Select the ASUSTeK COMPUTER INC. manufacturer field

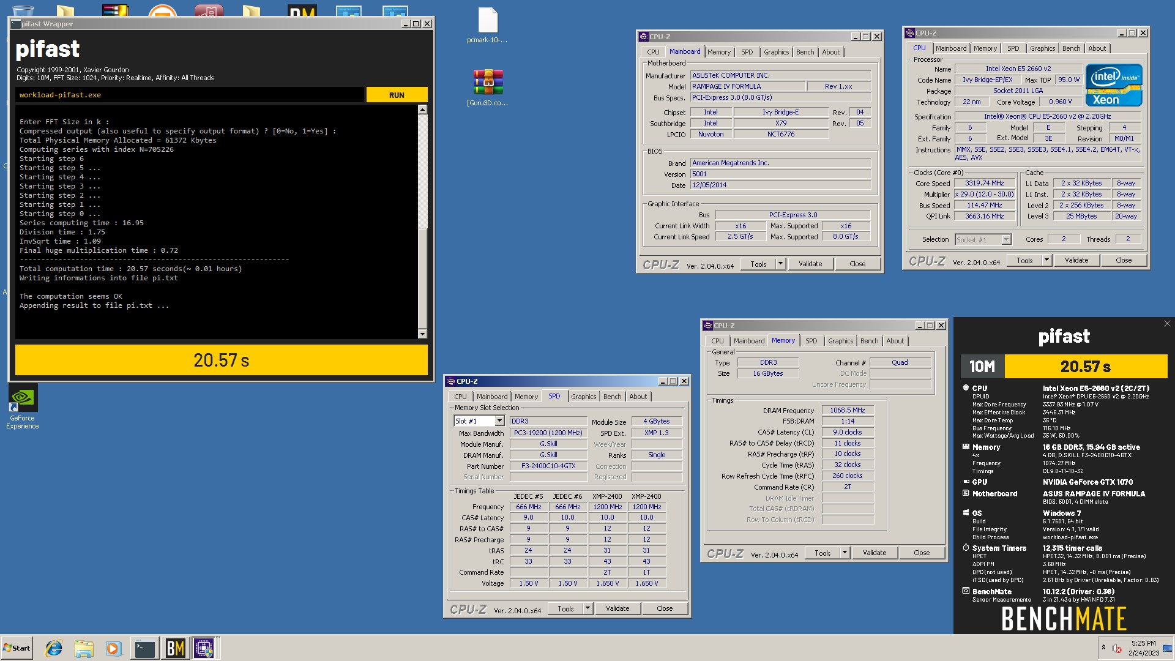[x=780, y=75]
